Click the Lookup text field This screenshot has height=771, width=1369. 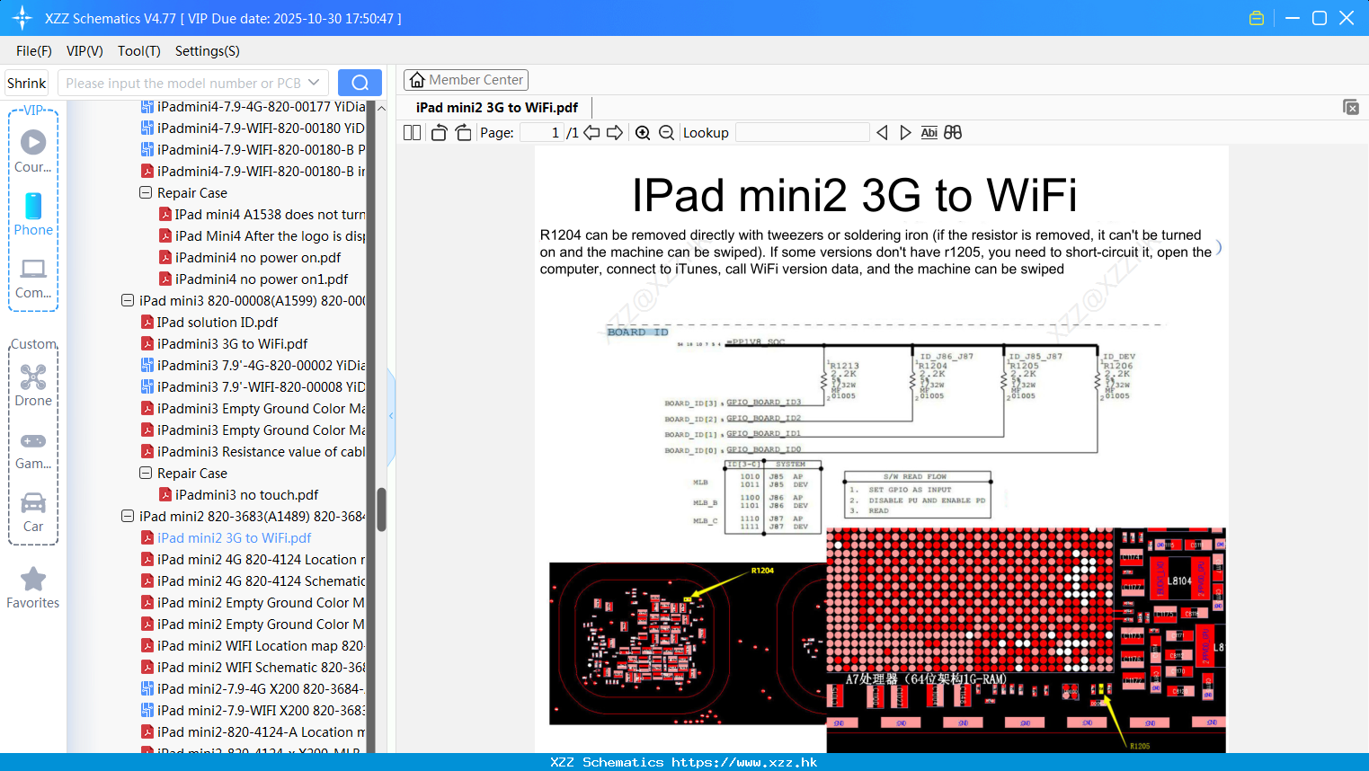coord(803,133)
